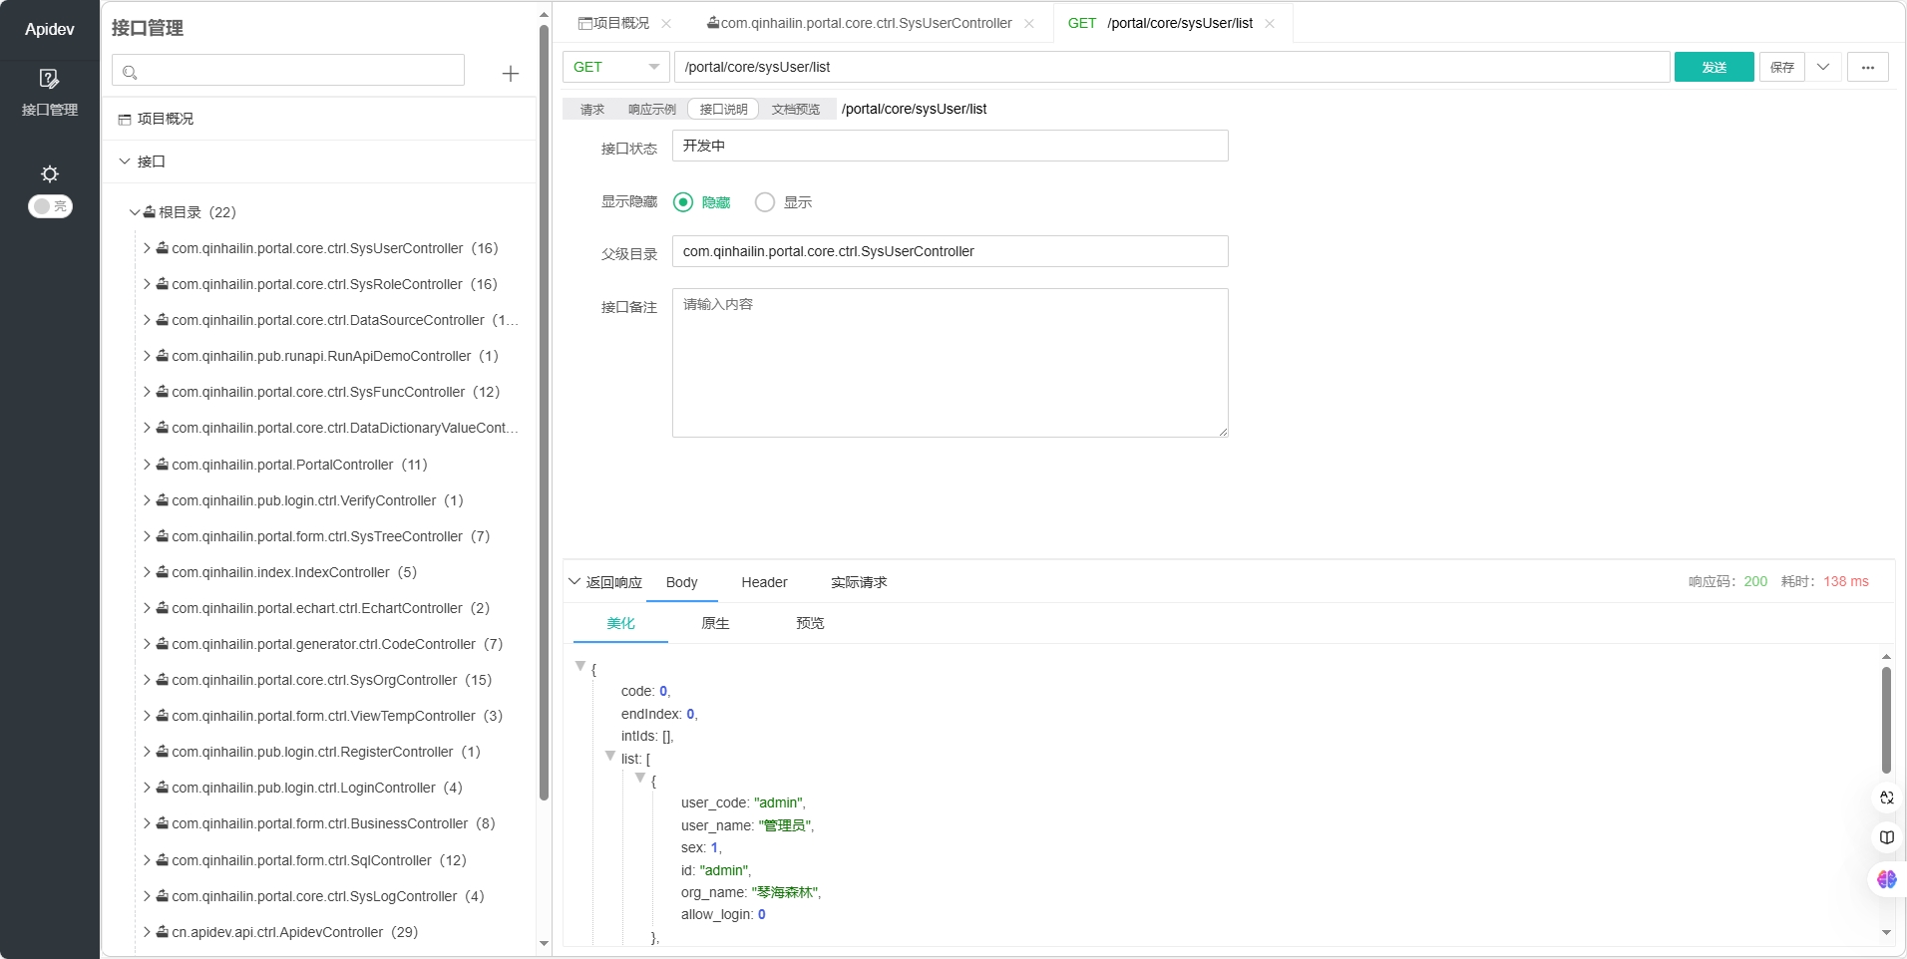Select the 显示 radio button

click(765, 202)
